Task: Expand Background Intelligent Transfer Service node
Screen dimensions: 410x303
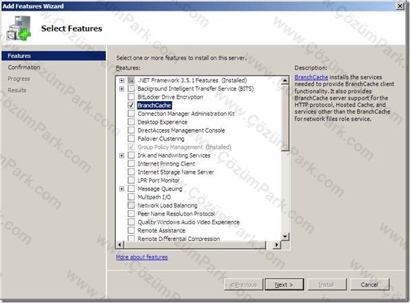Action: 121,89
